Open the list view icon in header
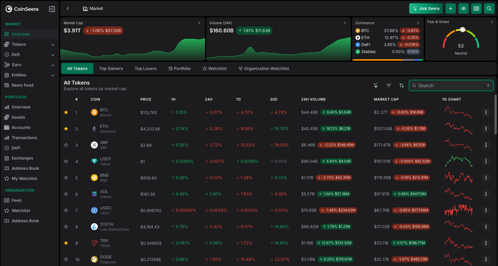This screenshot has width=498, height=266. (476, 8)
